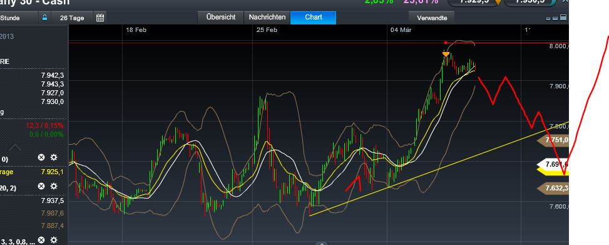Click the orange marker at the chart peak
This screenshot has height=245, width=609.
tap(446, 54)
